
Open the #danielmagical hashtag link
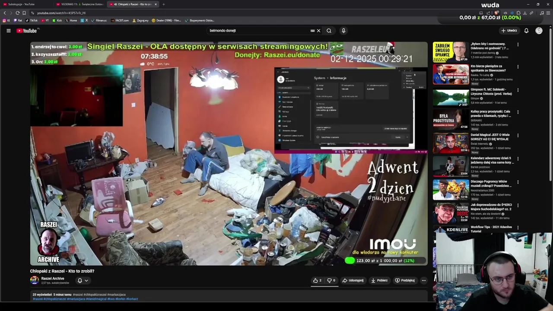coord(96,299)
